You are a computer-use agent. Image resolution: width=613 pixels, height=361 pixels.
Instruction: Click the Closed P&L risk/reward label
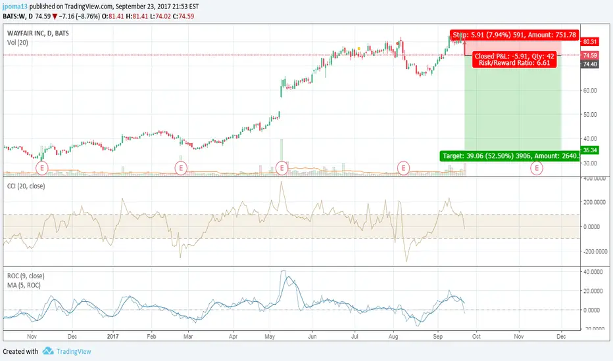click(514, 59)
